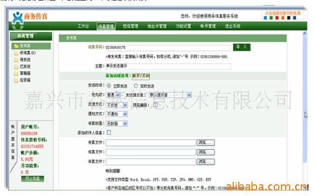
Task: Click the second 传真文件 path field
Action: pos(151,152)
